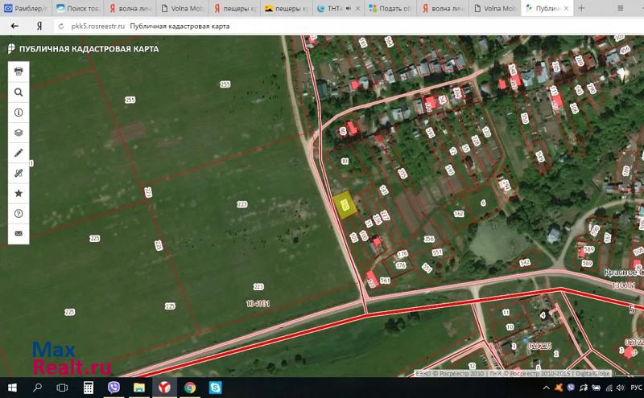Click the browser back arrow
The height and width of the screenshot is (398, 644).
pos(14,26)
